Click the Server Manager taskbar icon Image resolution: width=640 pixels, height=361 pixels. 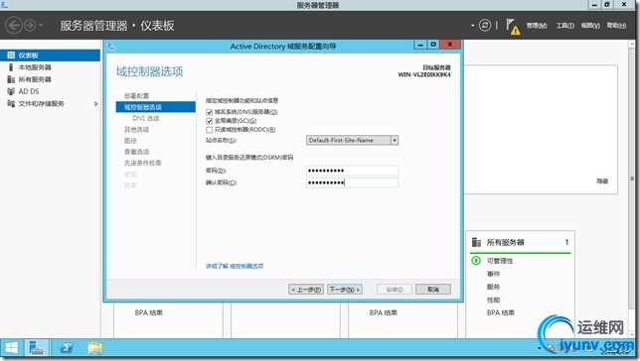(37, 348)
